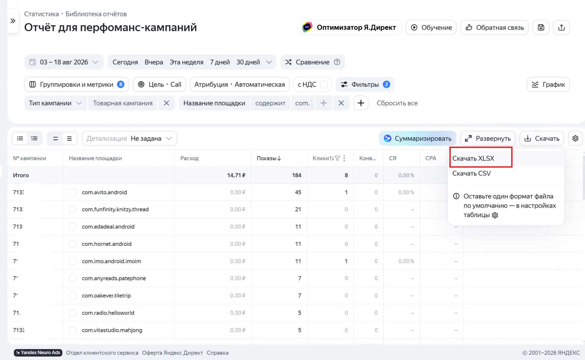
Task: Click the info icon in download hint
Action: [x=456, y=196]
